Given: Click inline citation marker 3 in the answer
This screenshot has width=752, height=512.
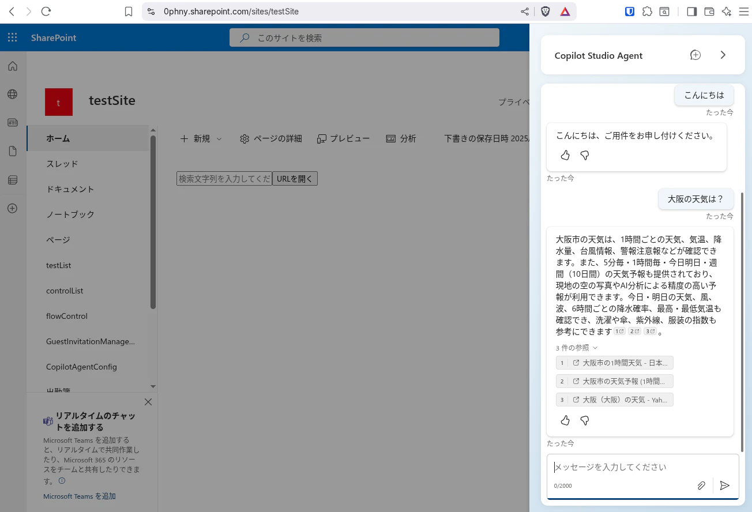Looking at the screenshot, I should [650, 332].
